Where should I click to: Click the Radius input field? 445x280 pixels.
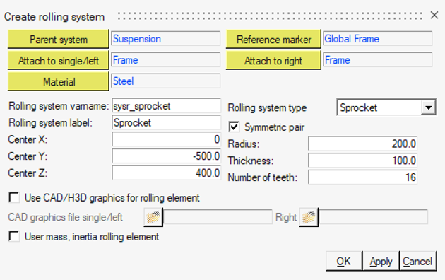[x=362, y=144]
